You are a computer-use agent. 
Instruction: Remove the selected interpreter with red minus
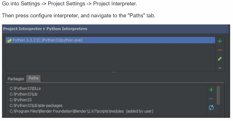coord(220,50)
